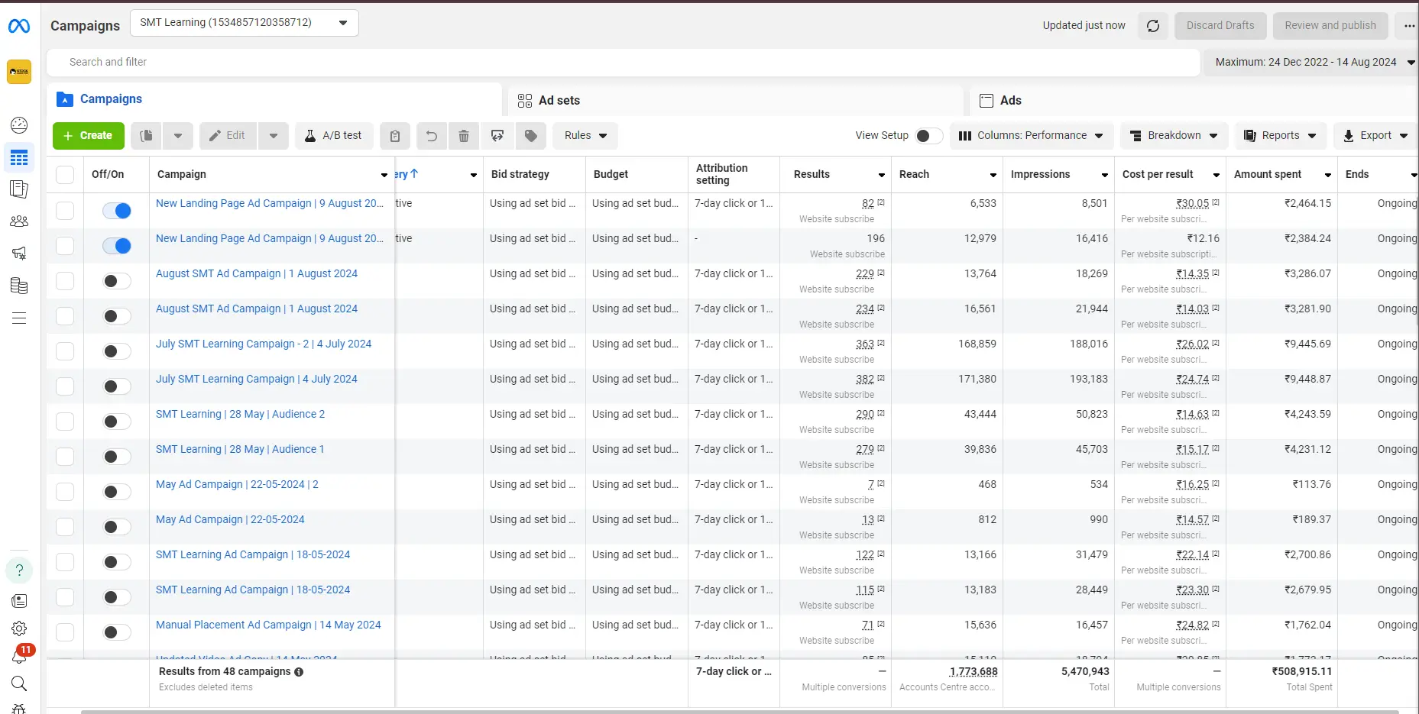Screen dimensions: 1419x714
Task: Sort by the Delivery column arrow
Action: pyautogui.click(x=413, y=174)
